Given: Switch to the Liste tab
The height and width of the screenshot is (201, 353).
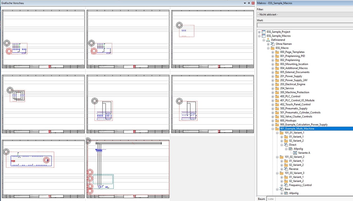Looking at the screenshot, I should [271, 199].
